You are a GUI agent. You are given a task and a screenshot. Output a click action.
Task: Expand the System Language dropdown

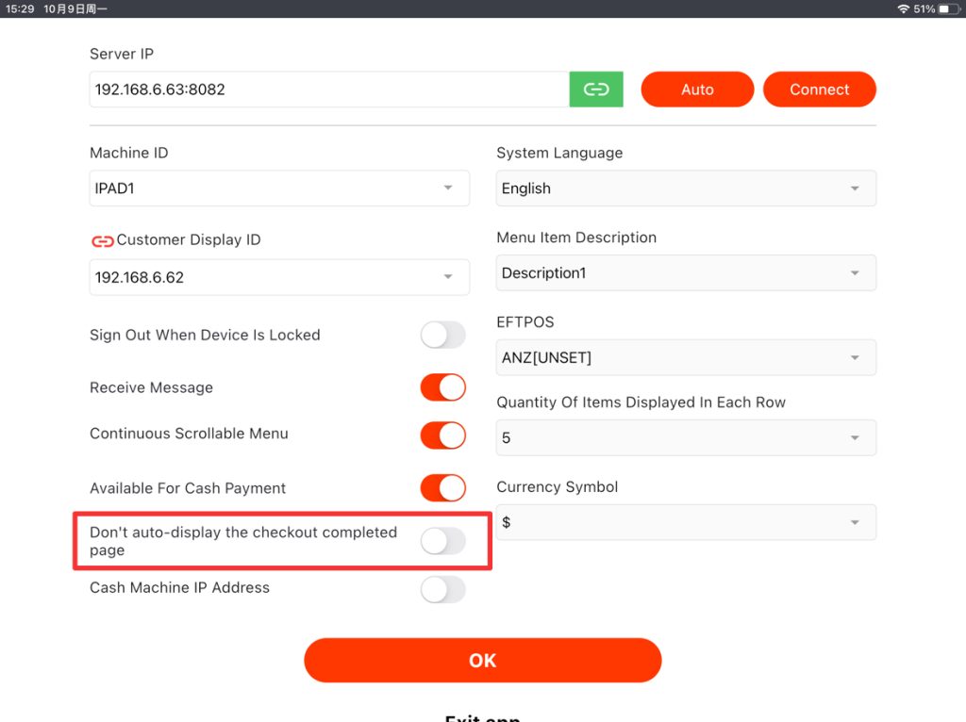click(686, 189)
